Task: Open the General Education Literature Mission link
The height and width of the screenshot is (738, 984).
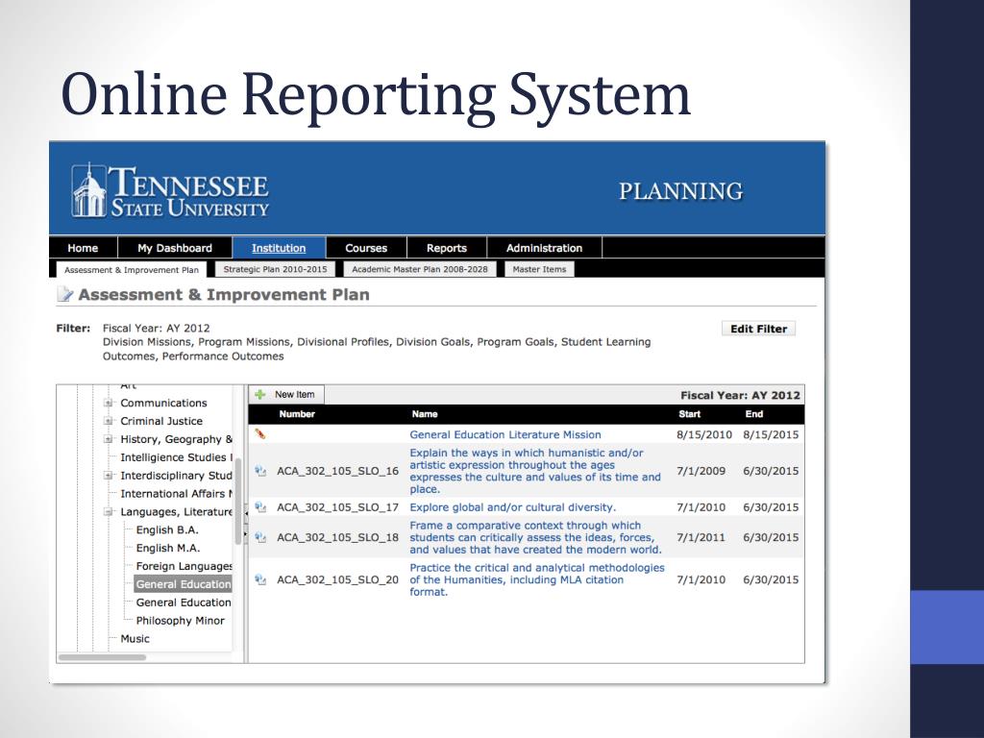Action: click(x=505, y=434)
